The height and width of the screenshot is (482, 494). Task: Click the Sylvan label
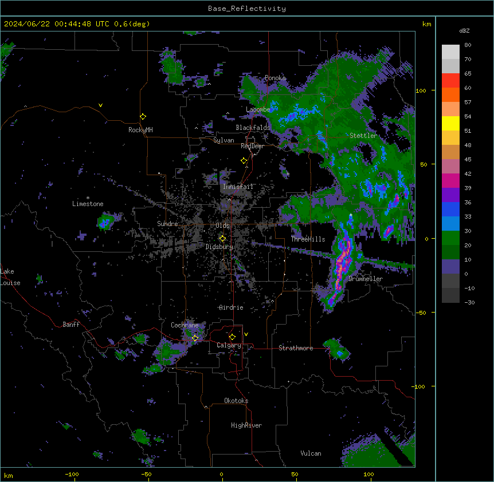[224, 140]
